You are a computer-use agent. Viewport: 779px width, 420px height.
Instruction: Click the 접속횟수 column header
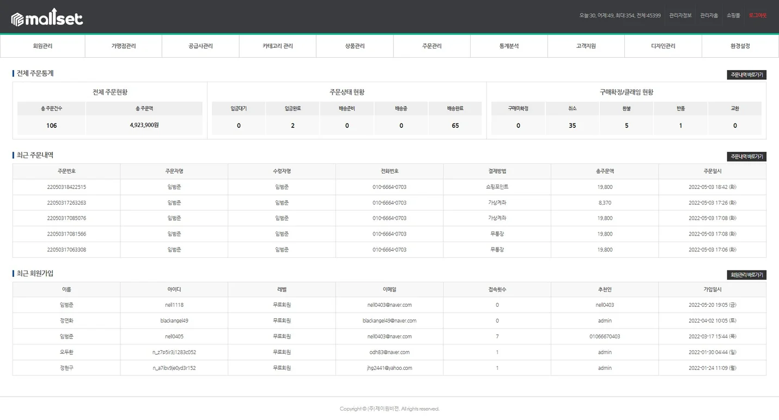[497, 290]
